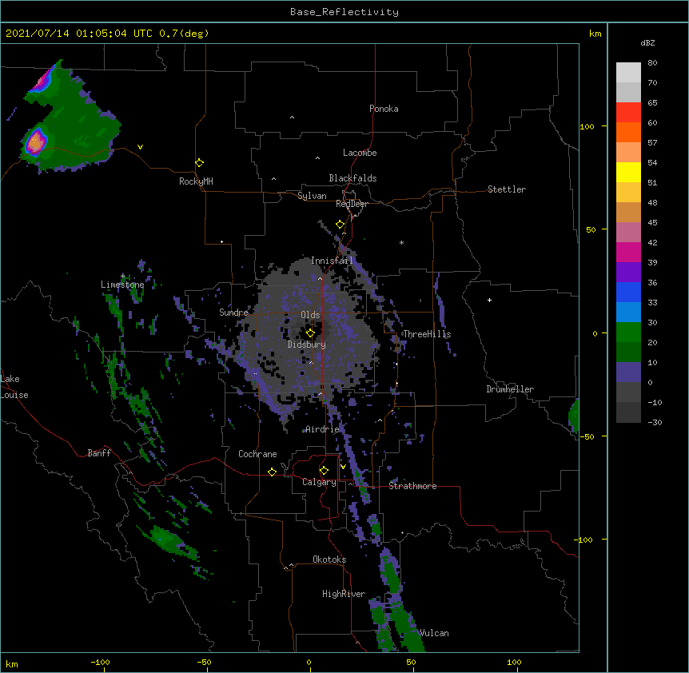Screen dimensions: 689x673
Task: Select the yellow diamond marker south of RedDeer
Action: pyautogui.click(x=340, y=225)
